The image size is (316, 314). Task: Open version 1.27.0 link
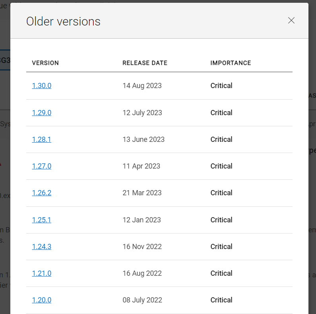41,166
